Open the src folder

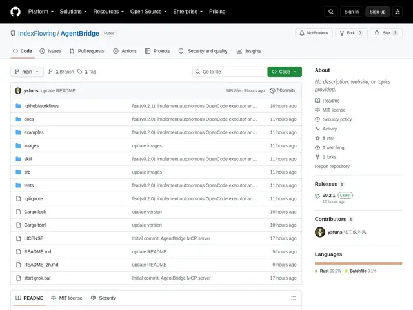pos(27,172)
